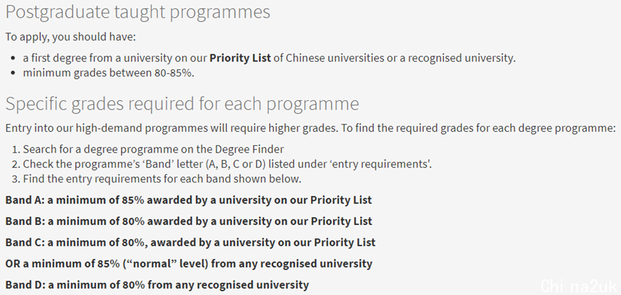The image size is (621, 295).
Task: Click the Band B requirement line
Action: click(x=188, y=221)
